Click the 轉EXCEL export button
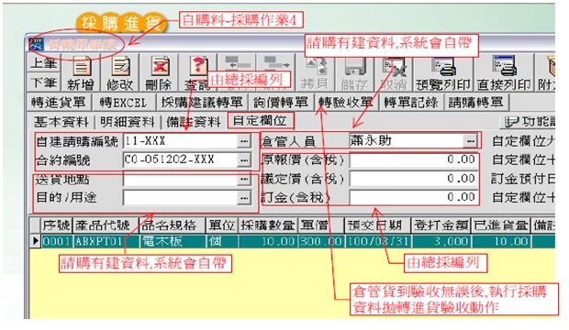This screenshot has height=330, width=569. click(x=123, y=103)
